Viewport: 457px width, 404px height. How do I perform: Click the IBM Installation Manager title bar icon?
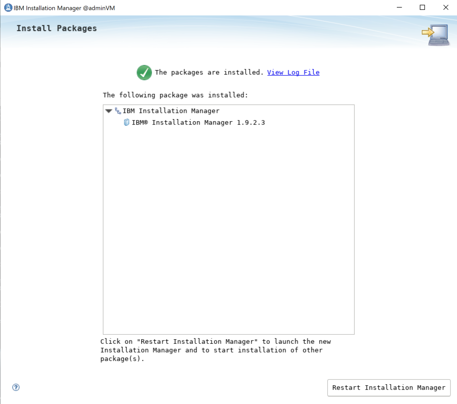(x=8, y=7)
